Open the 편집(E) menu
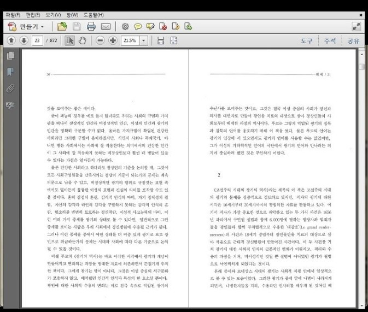 33,15
